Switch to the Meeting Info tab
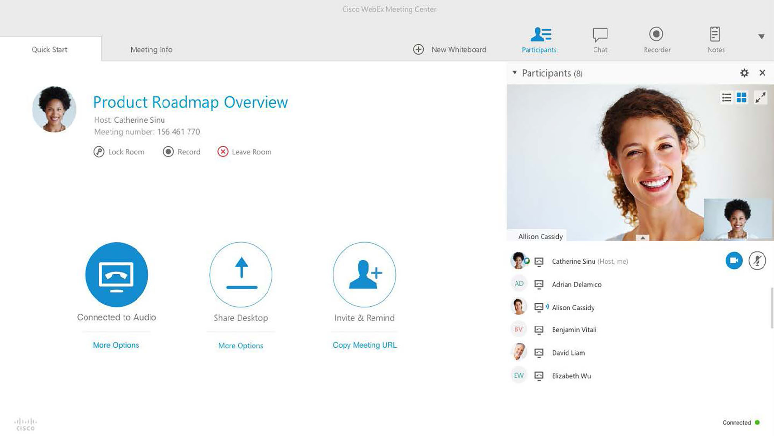This screenshot has width=774, height=436. 151,50
